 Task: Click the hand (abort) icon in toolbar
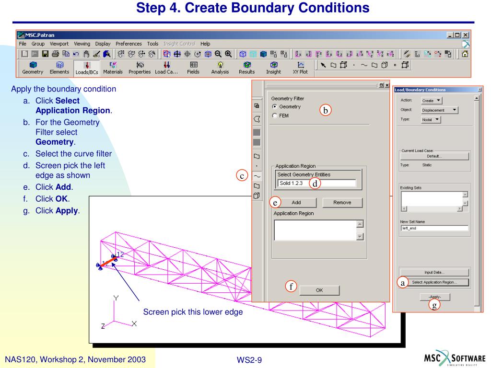[86, 54]
